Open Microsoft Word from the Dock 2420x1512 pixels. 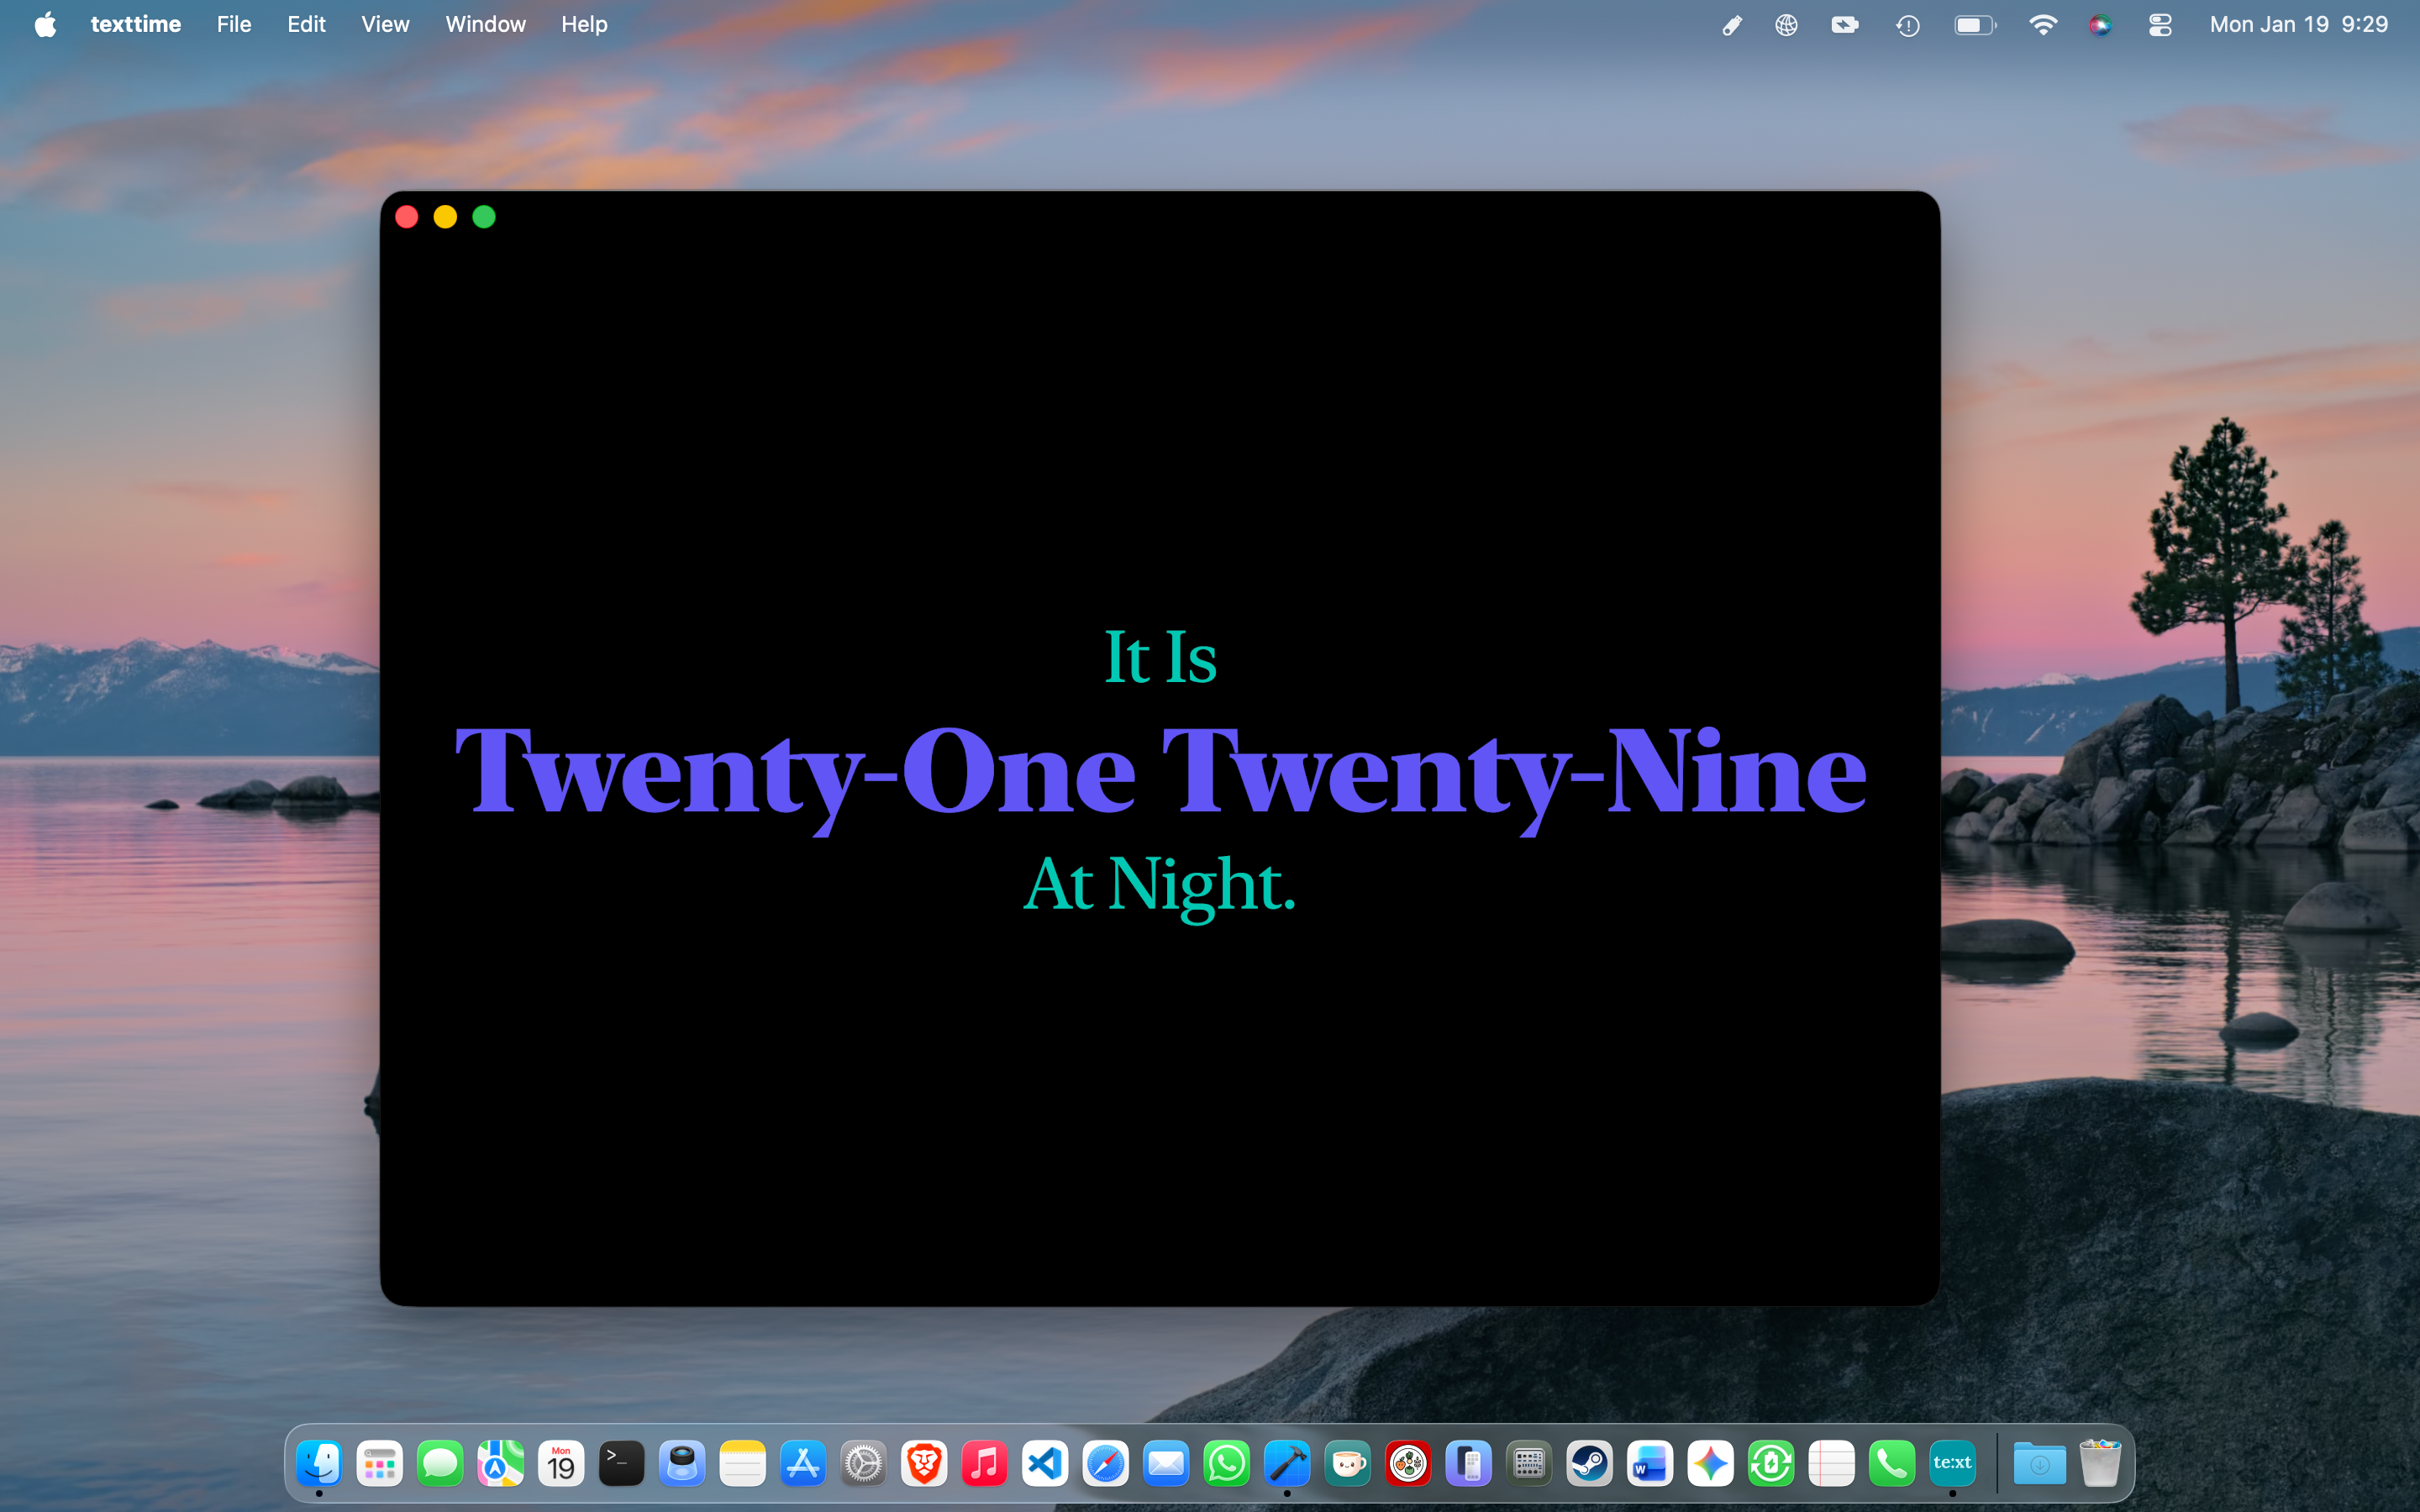(1650, 1464)
